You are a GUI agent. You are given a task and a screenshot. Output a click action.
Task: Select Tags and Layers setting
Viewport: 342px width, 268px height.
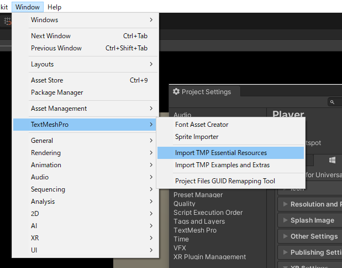199,221
